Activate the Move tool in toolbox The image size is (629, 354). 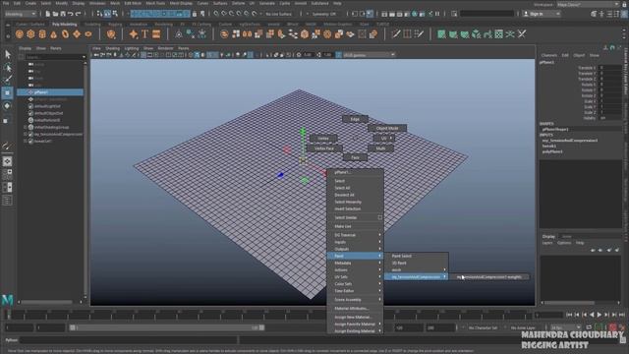click(x=8, y=92)
